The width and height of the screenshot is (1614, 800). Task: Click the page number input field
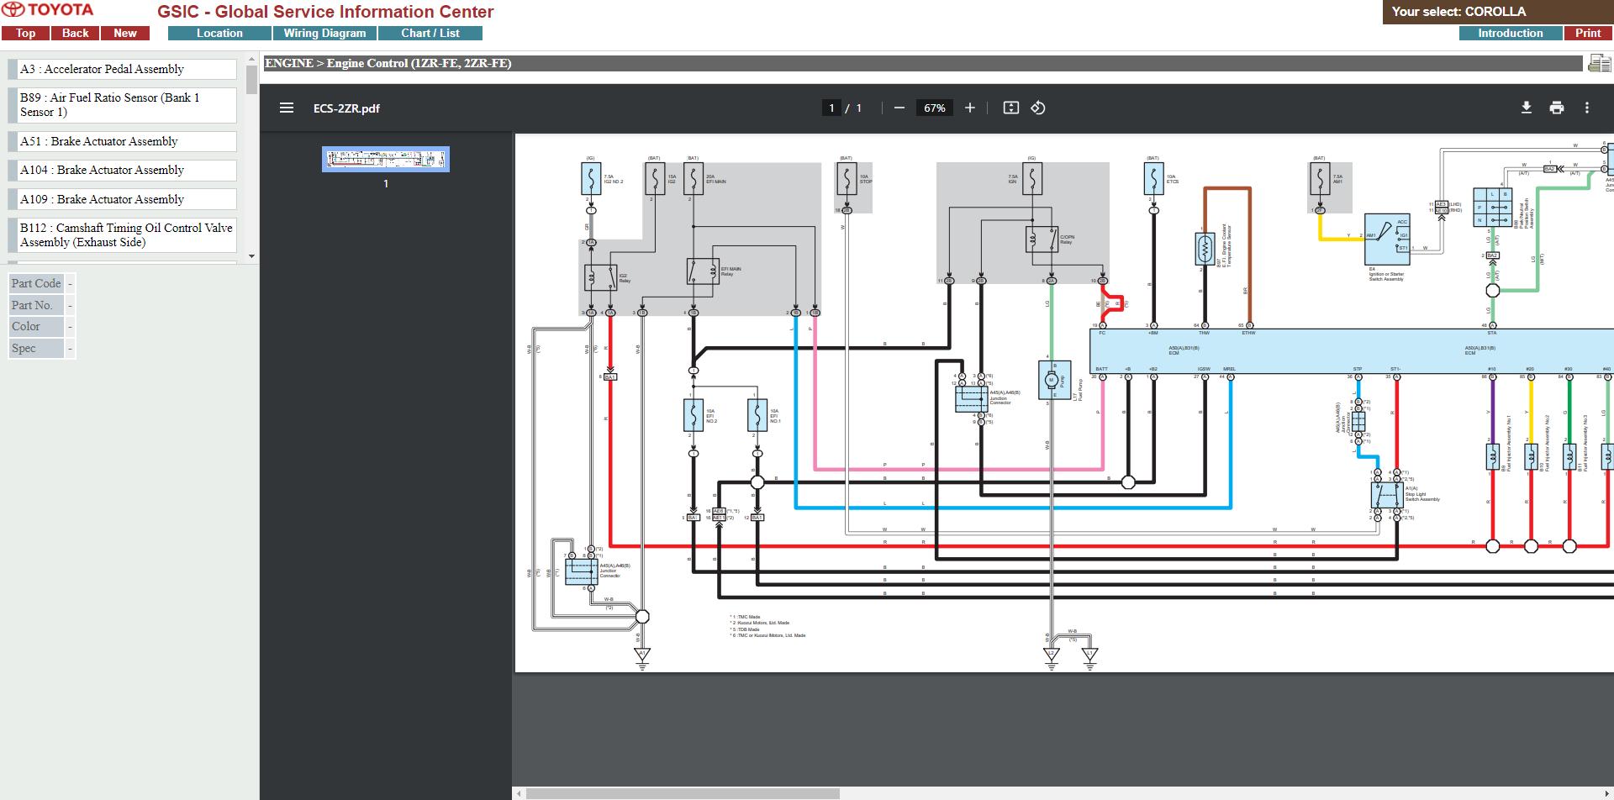tap(831, 108)
